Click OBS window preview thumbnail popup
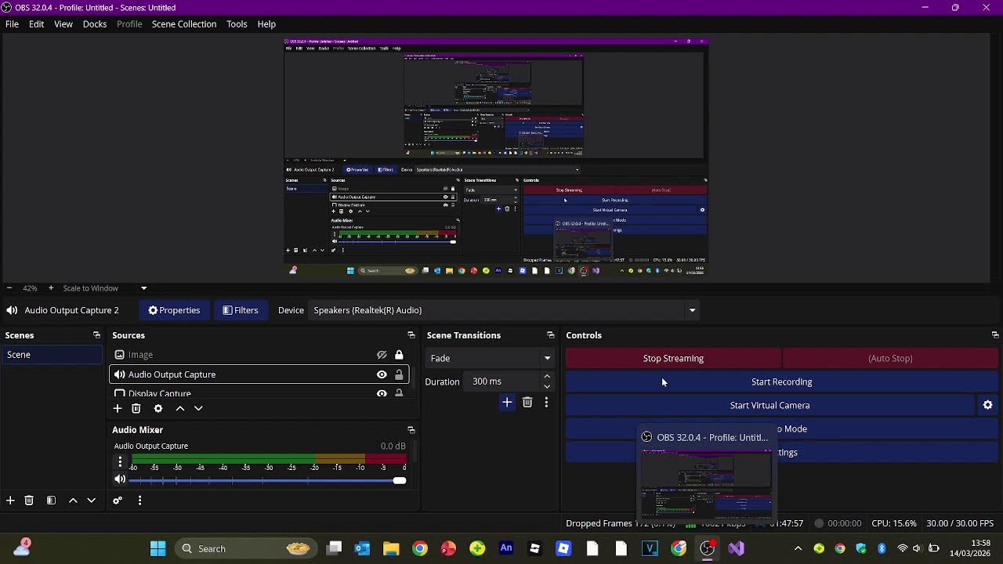The width and height of the screenshot is (1003, 564). [x=706, y=485]
